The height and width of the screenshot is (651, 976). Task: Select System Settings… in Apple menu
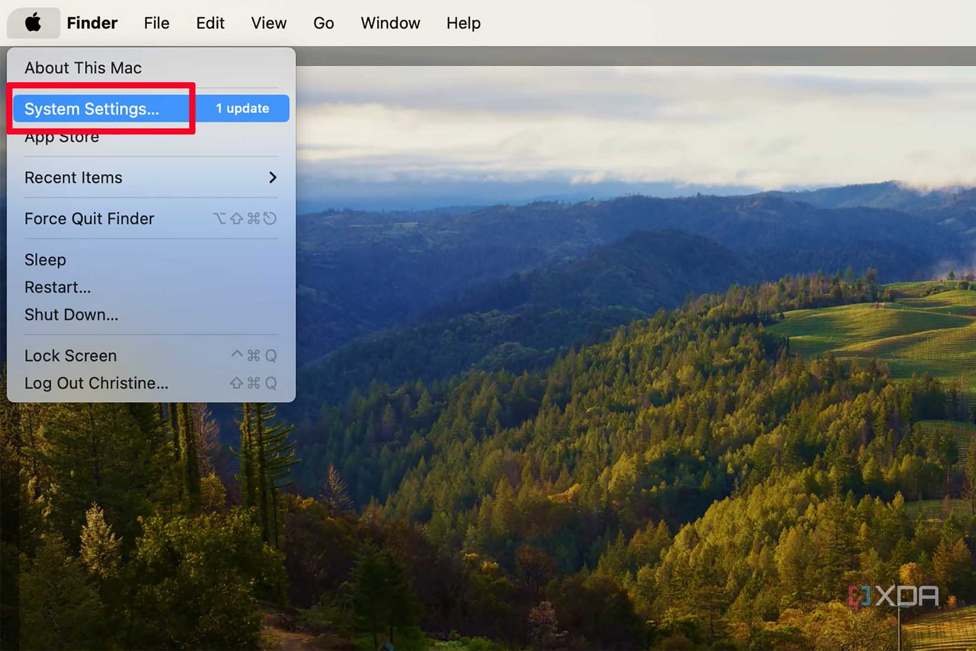[151, 109]
